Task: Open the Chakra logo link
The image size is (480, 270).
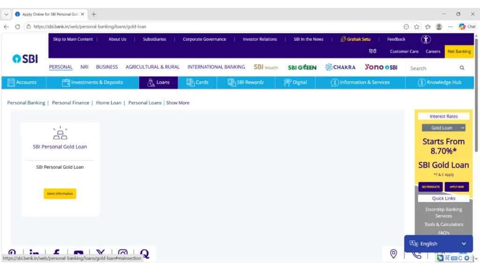Action: pyautogui.click(x=340, y=67)
